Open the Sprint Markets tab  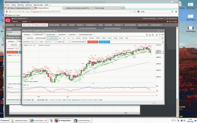(130, 25)
